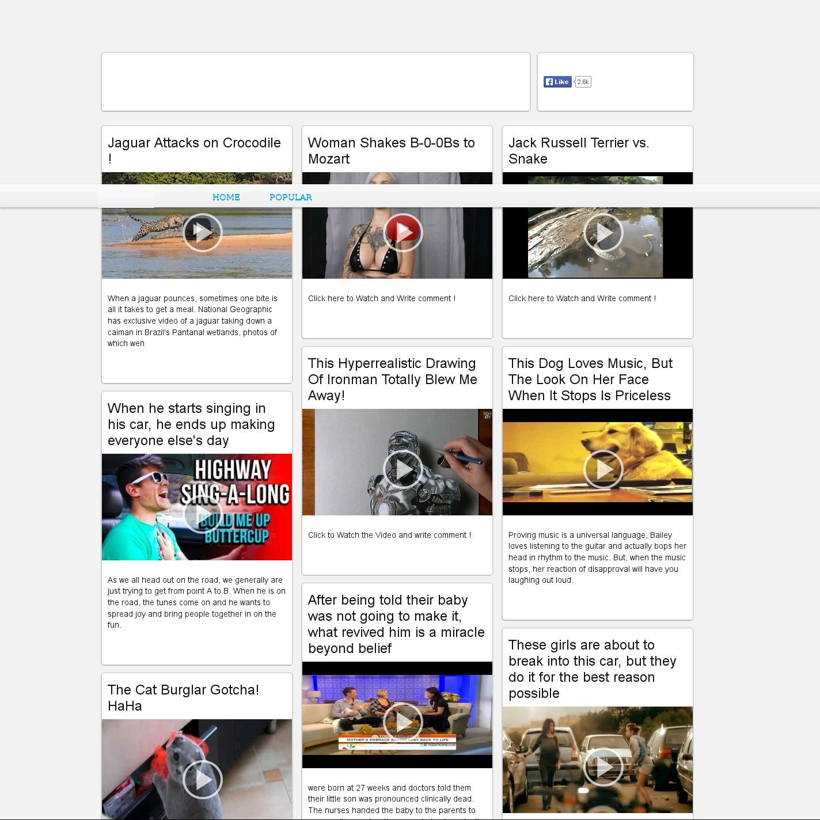
Task: Play the girls breaking into car video
Action: click(x=603, y=766)
